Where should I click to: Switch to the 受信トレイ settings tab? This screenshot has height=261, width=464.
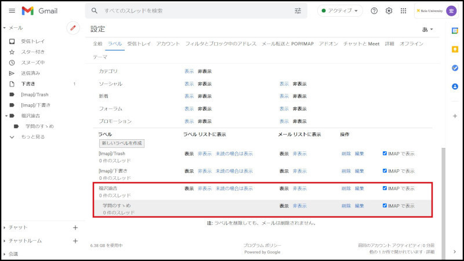tap(139, 44)
